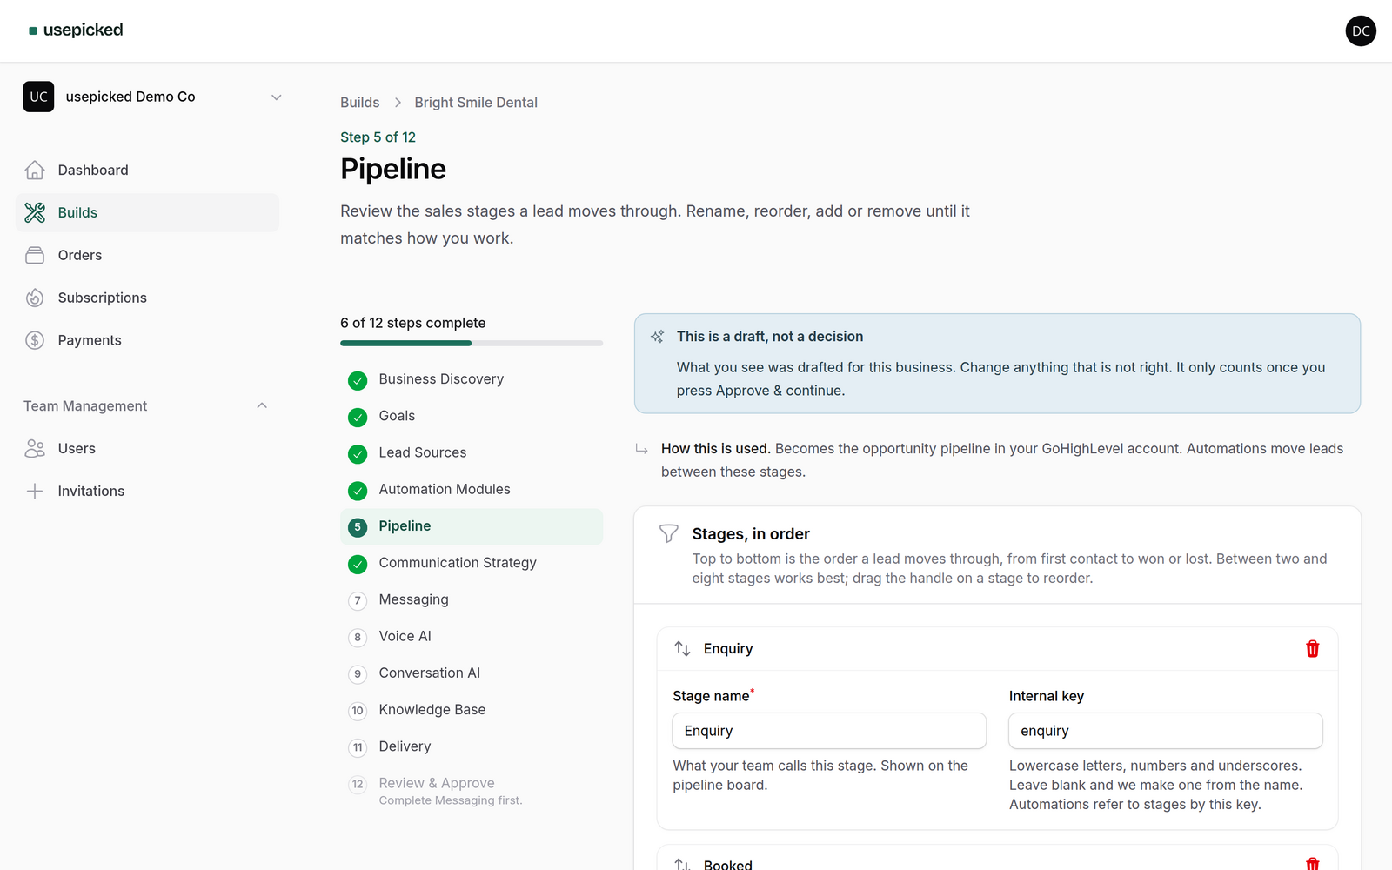Click the Builds breadcrumb link

click(x=359, y=102)
